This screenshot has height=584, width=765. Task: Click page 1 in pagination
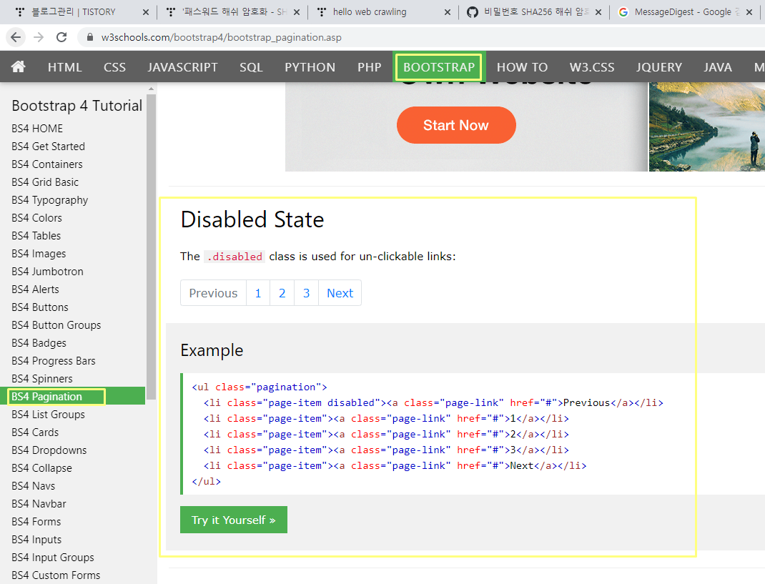click(258, 293)
